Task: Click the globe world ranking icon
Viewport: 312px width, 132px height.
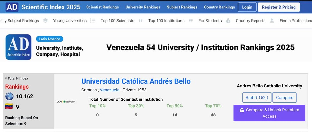Action: (x=9, y=96)
